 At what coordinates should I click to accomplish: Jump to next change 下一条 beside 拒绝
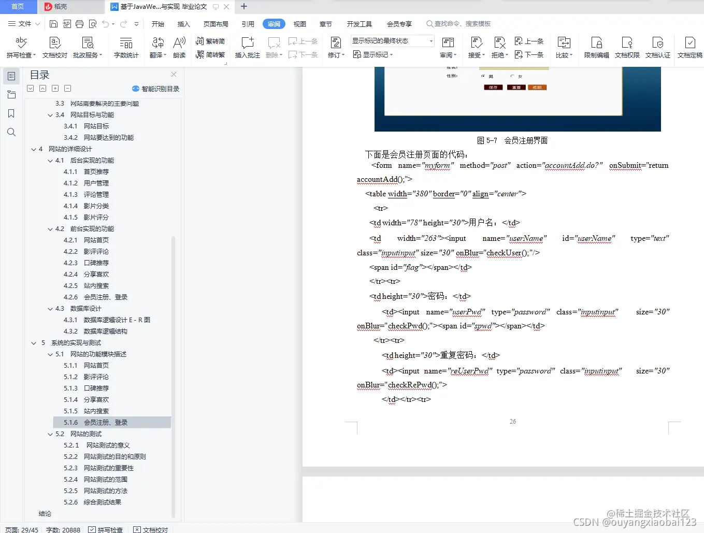pos(529,54)
